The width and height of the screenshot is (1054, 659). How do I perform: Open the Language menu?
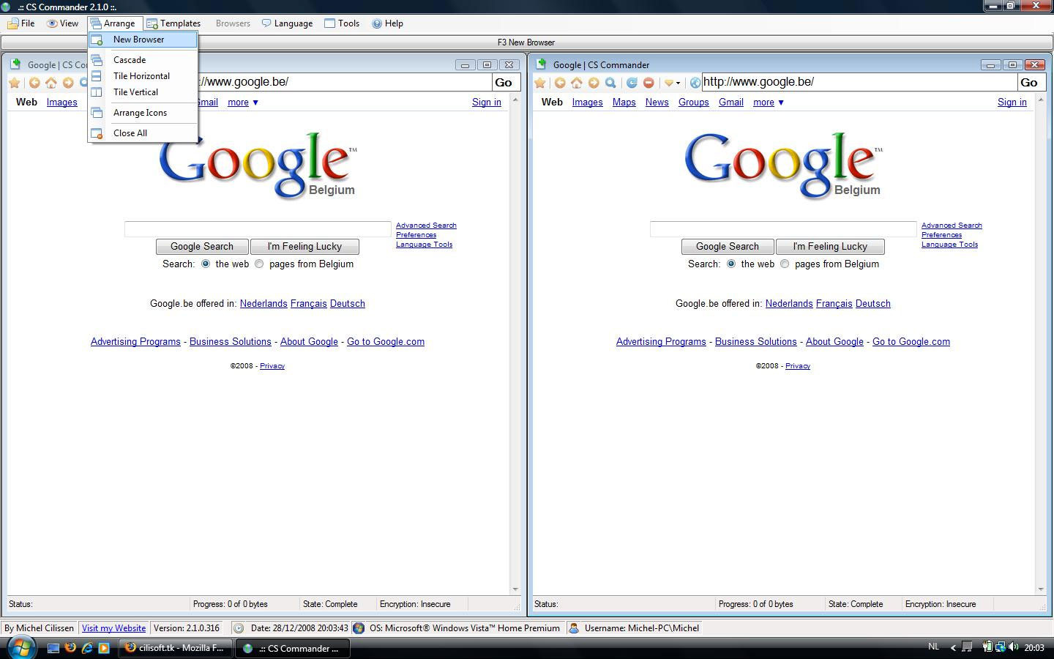(x=287, y=23)
